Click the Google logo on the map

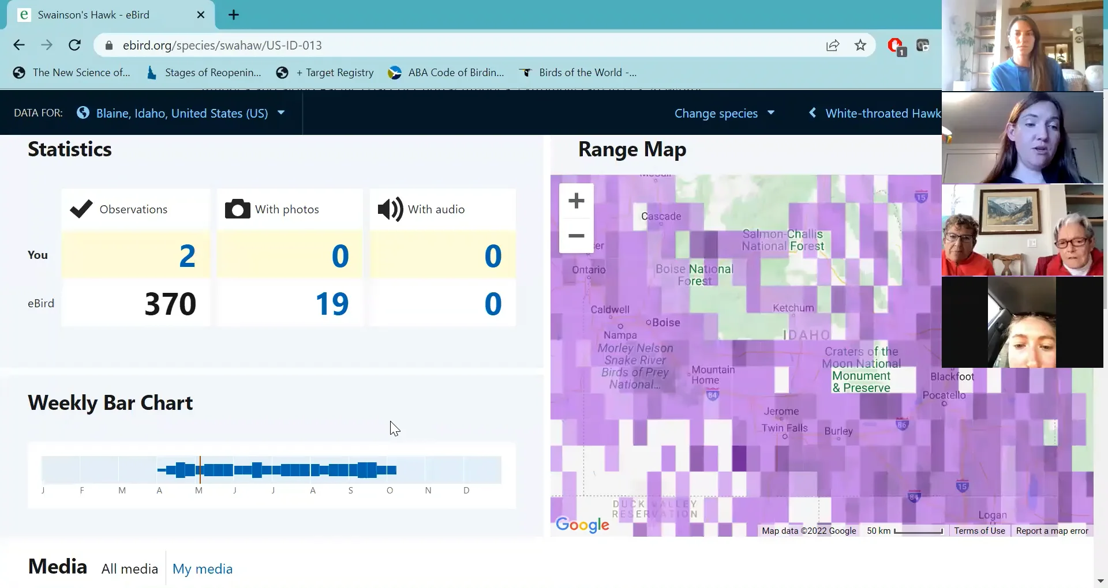[582, 525]
